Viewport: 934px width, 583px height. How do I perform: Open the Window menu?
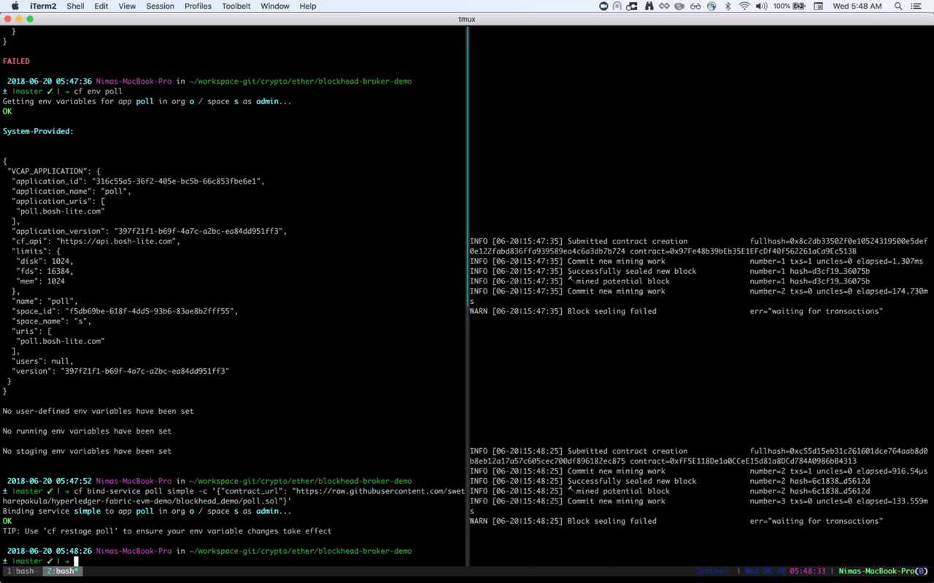(275, 6)
